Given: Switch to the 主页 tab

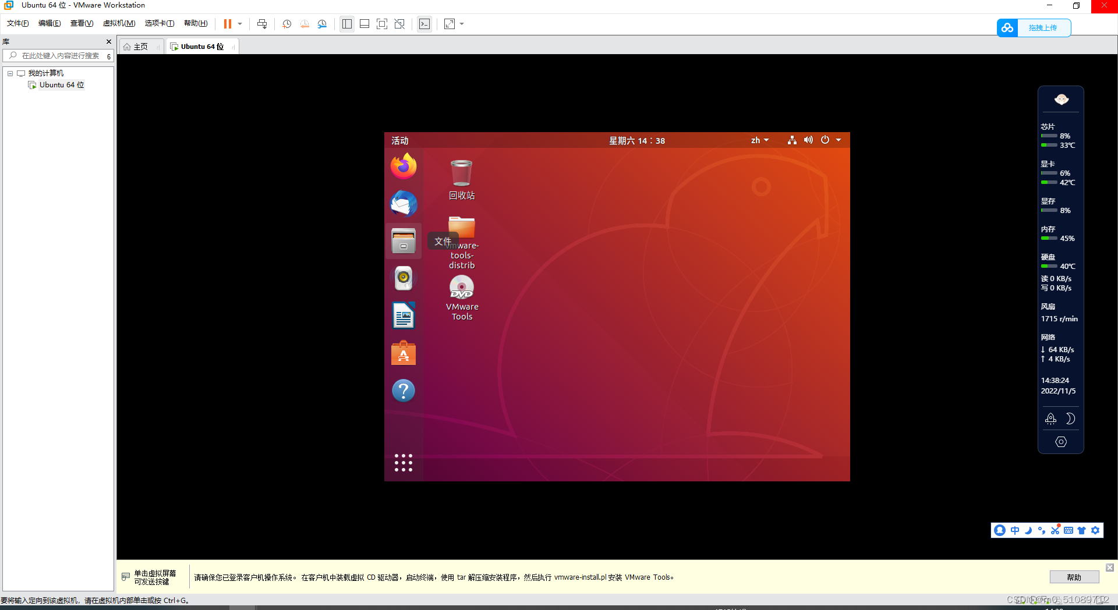Looking at the screenshot, I should click(x=140, y=47).
